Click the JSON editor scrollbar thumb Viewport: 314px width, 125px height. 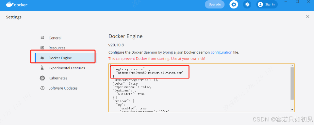point(292,83)
